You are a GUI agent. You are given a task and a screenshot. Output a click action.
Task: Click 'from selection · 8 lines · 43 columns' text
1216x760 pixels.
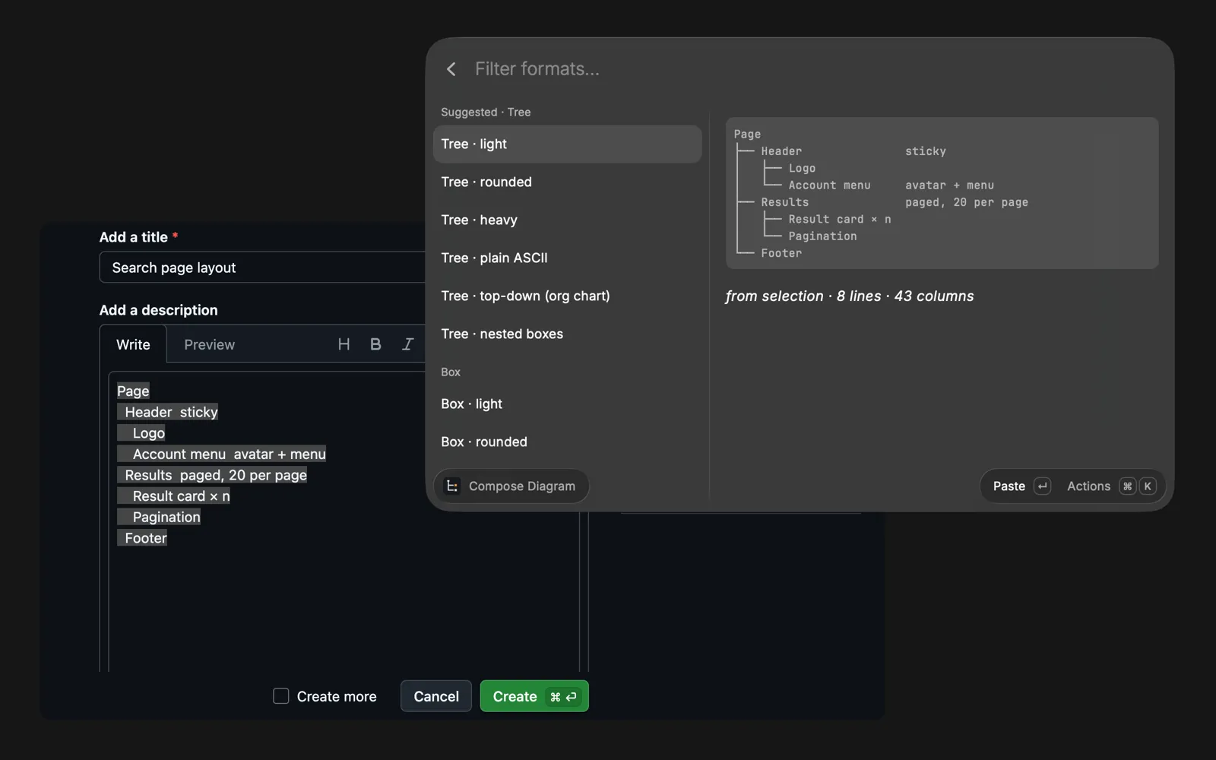[849, 296]
